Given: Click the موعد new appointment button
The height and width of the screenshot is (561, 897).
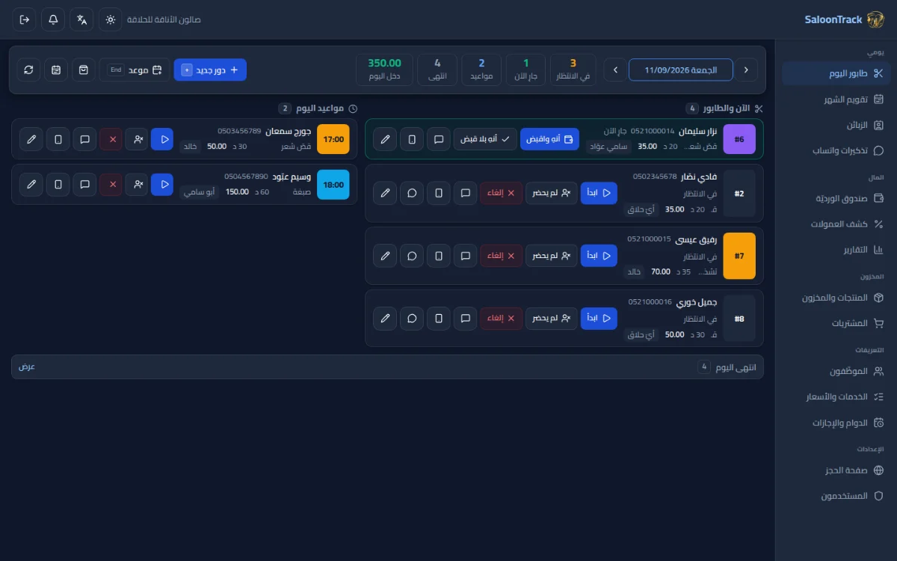Looking at the screenshot, I should point(135,70).
